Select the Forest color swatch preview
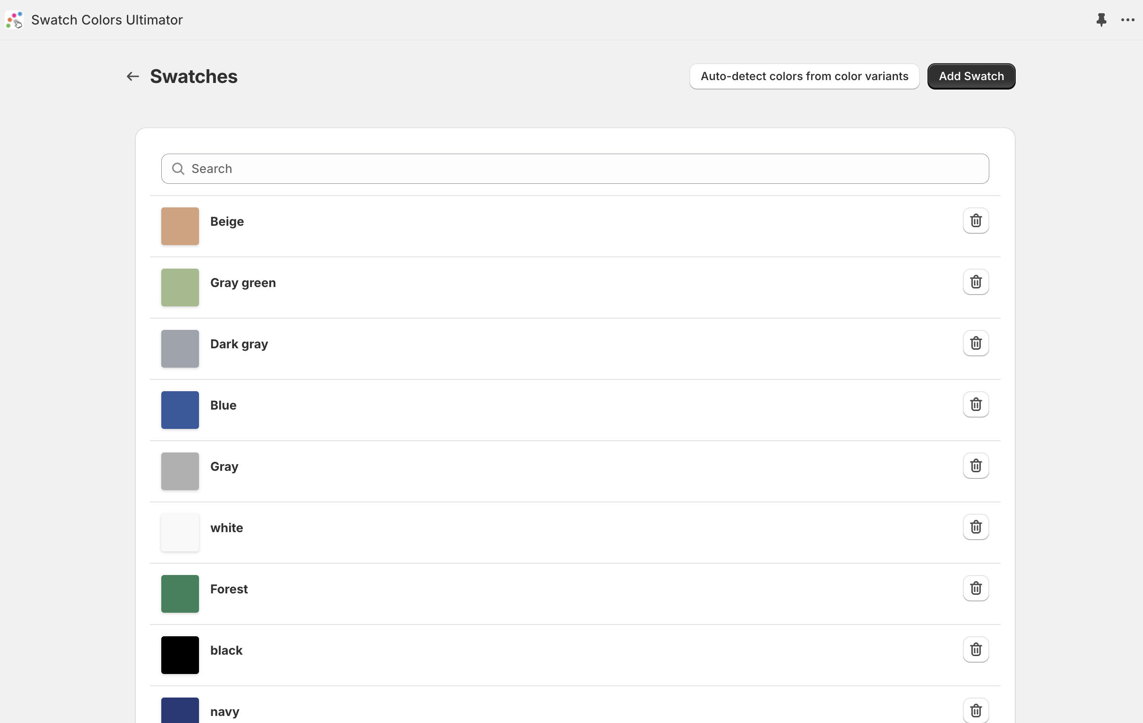Viewport: 1143px width, 723px height. tap(180, 593)
